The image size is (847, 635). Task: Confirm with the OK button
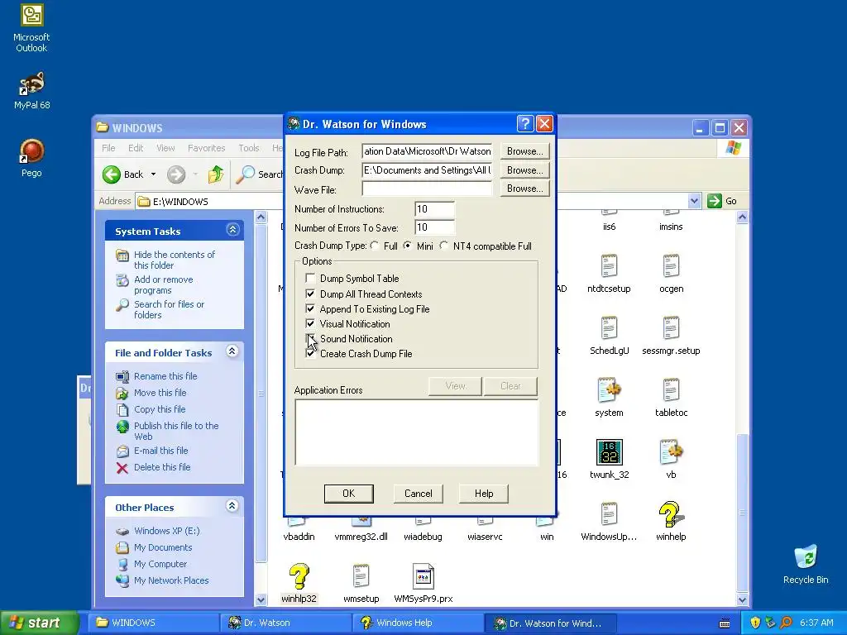click(348, 494)
